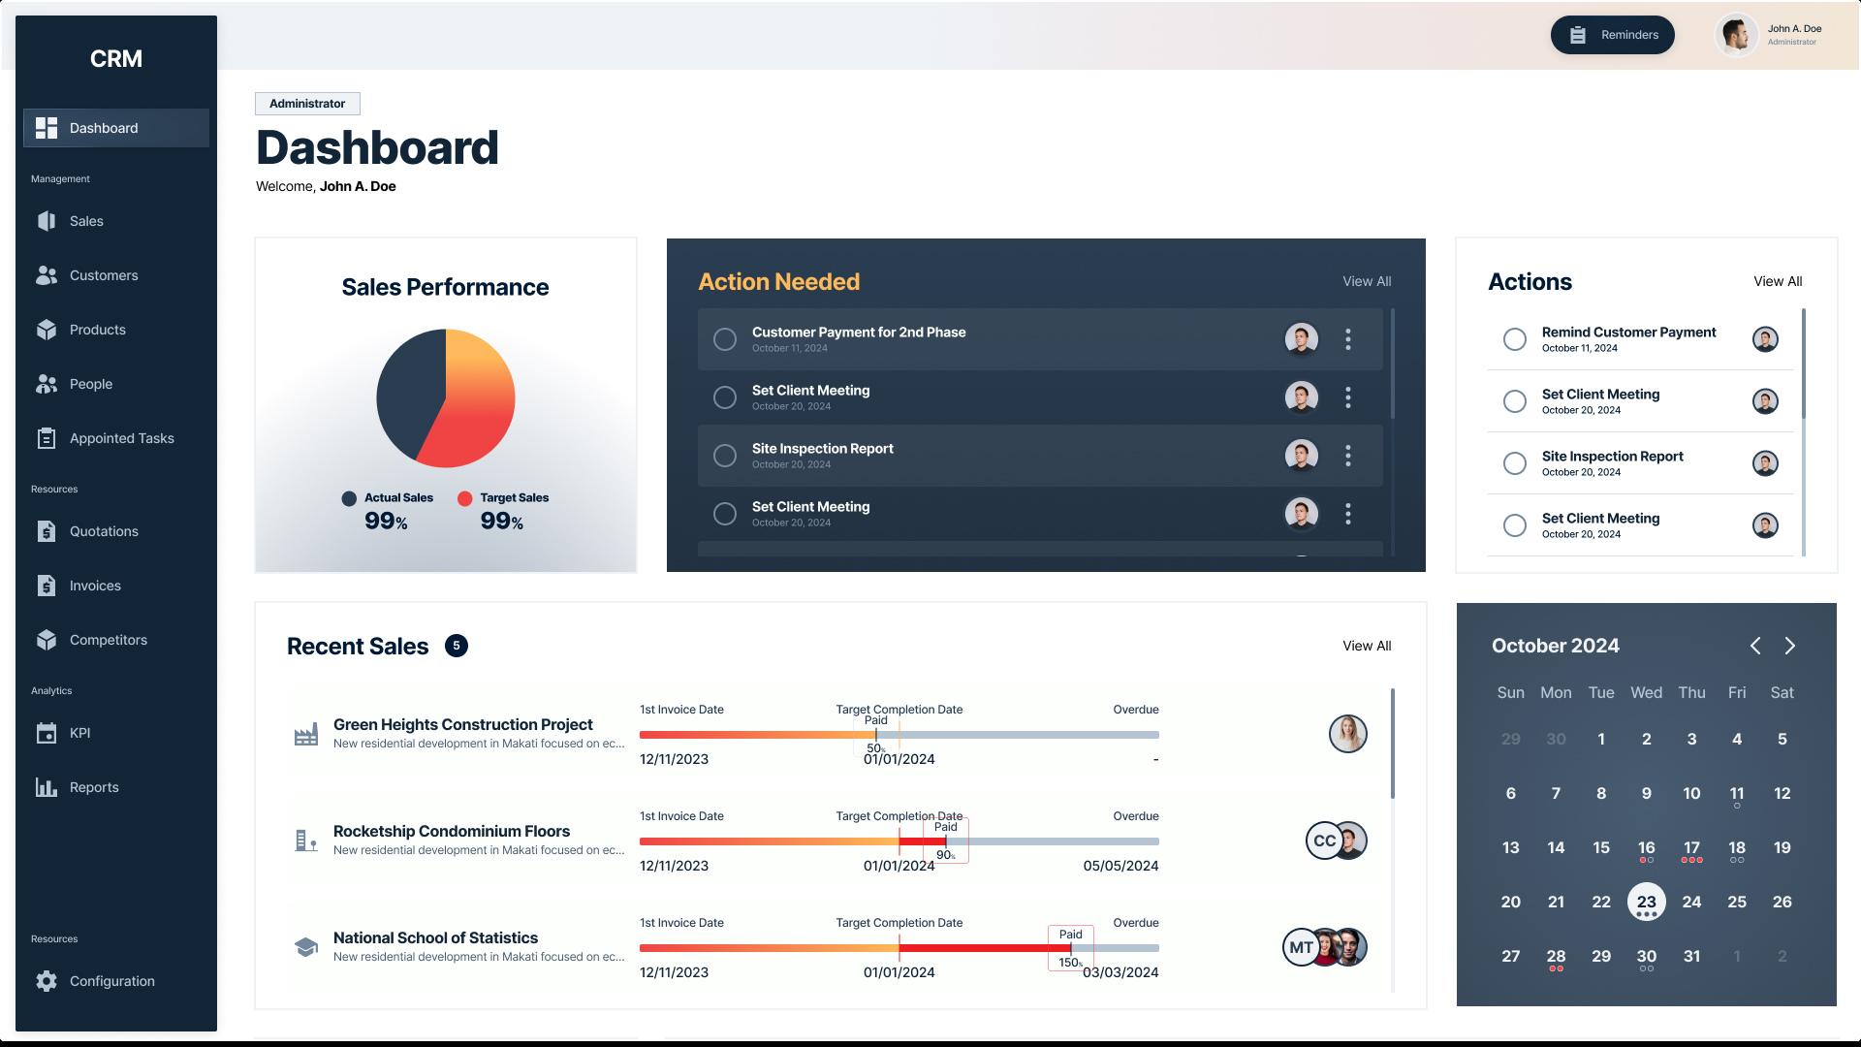
Task: Select October 23 in the calendar
Action: tap(1646, 902)
